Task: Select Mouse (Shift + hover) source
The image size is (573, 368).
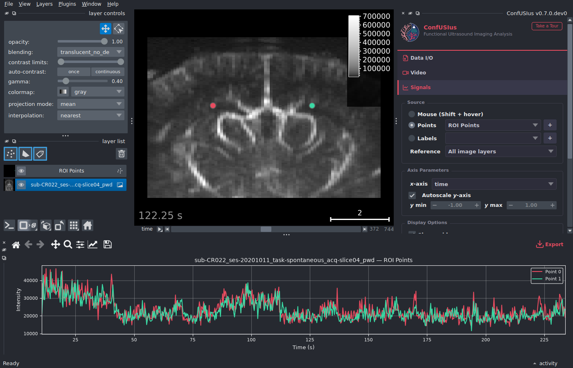Action: pos(412,114)
